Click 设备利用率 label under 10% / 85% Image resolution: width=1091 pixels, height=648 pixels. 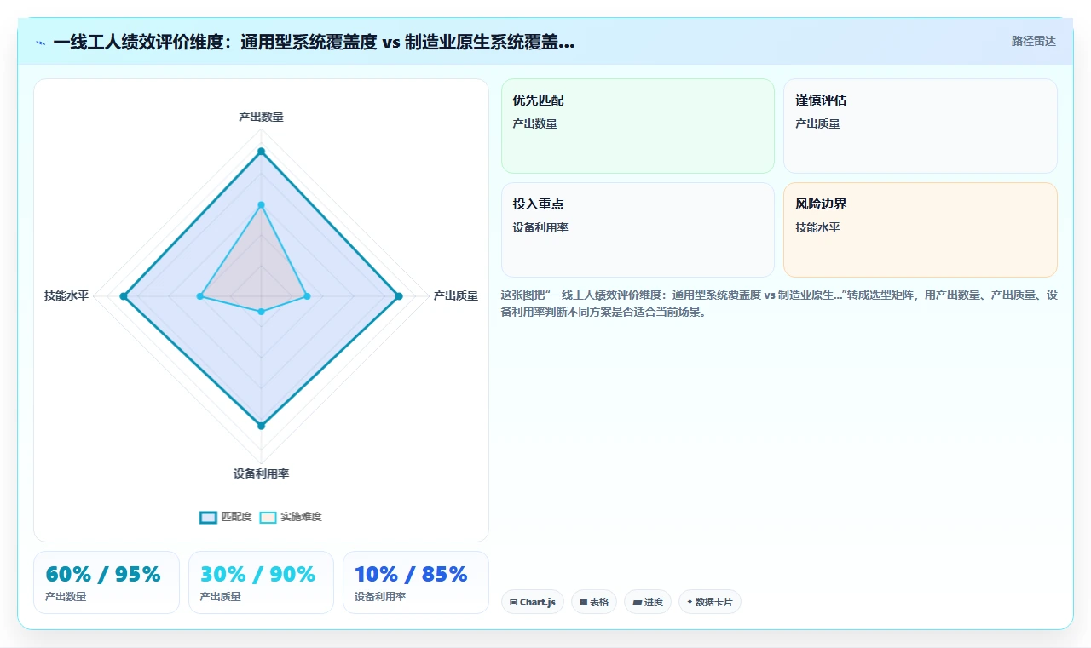(380, 597)
